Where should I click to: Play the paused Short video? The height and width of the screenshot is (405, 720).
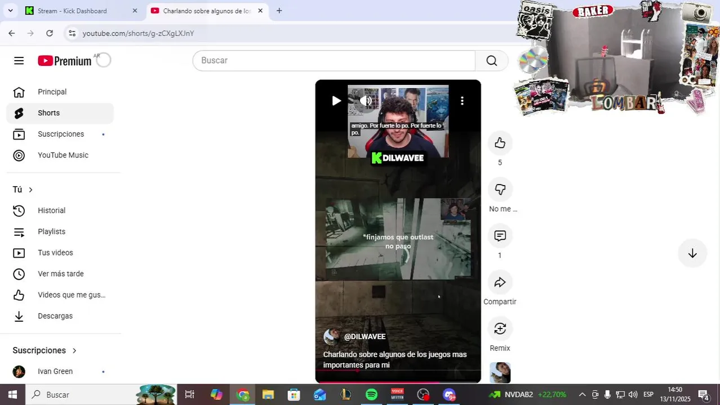click(x=336, y=101)
